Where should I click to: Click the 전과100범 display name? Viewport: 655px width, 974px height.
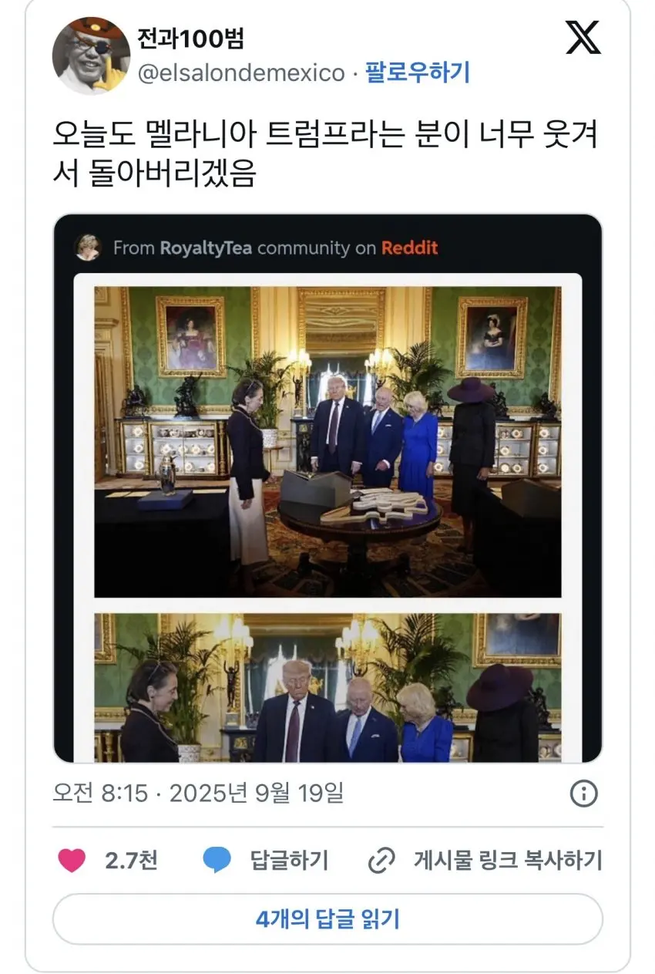click(190, 38)
